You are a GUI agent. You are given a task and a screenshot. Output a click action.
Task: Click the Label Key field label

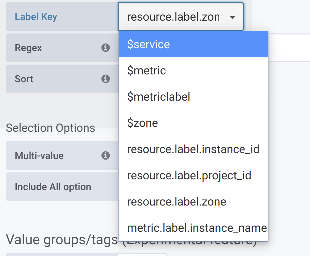36,17
